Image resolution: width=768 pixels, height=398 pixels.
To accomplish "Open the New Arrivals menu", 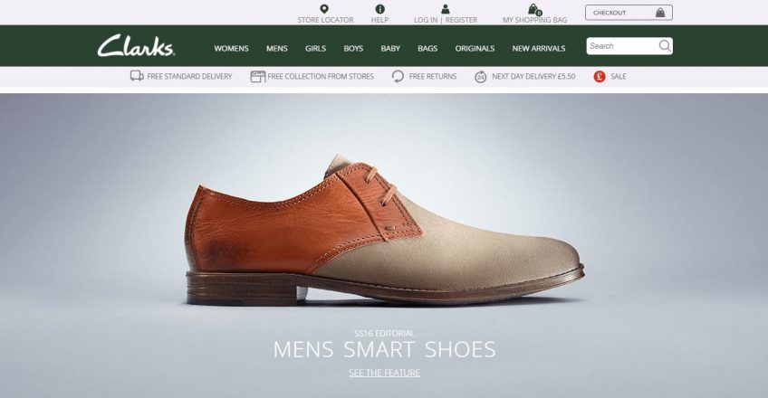I will click(x=538, y=48).
